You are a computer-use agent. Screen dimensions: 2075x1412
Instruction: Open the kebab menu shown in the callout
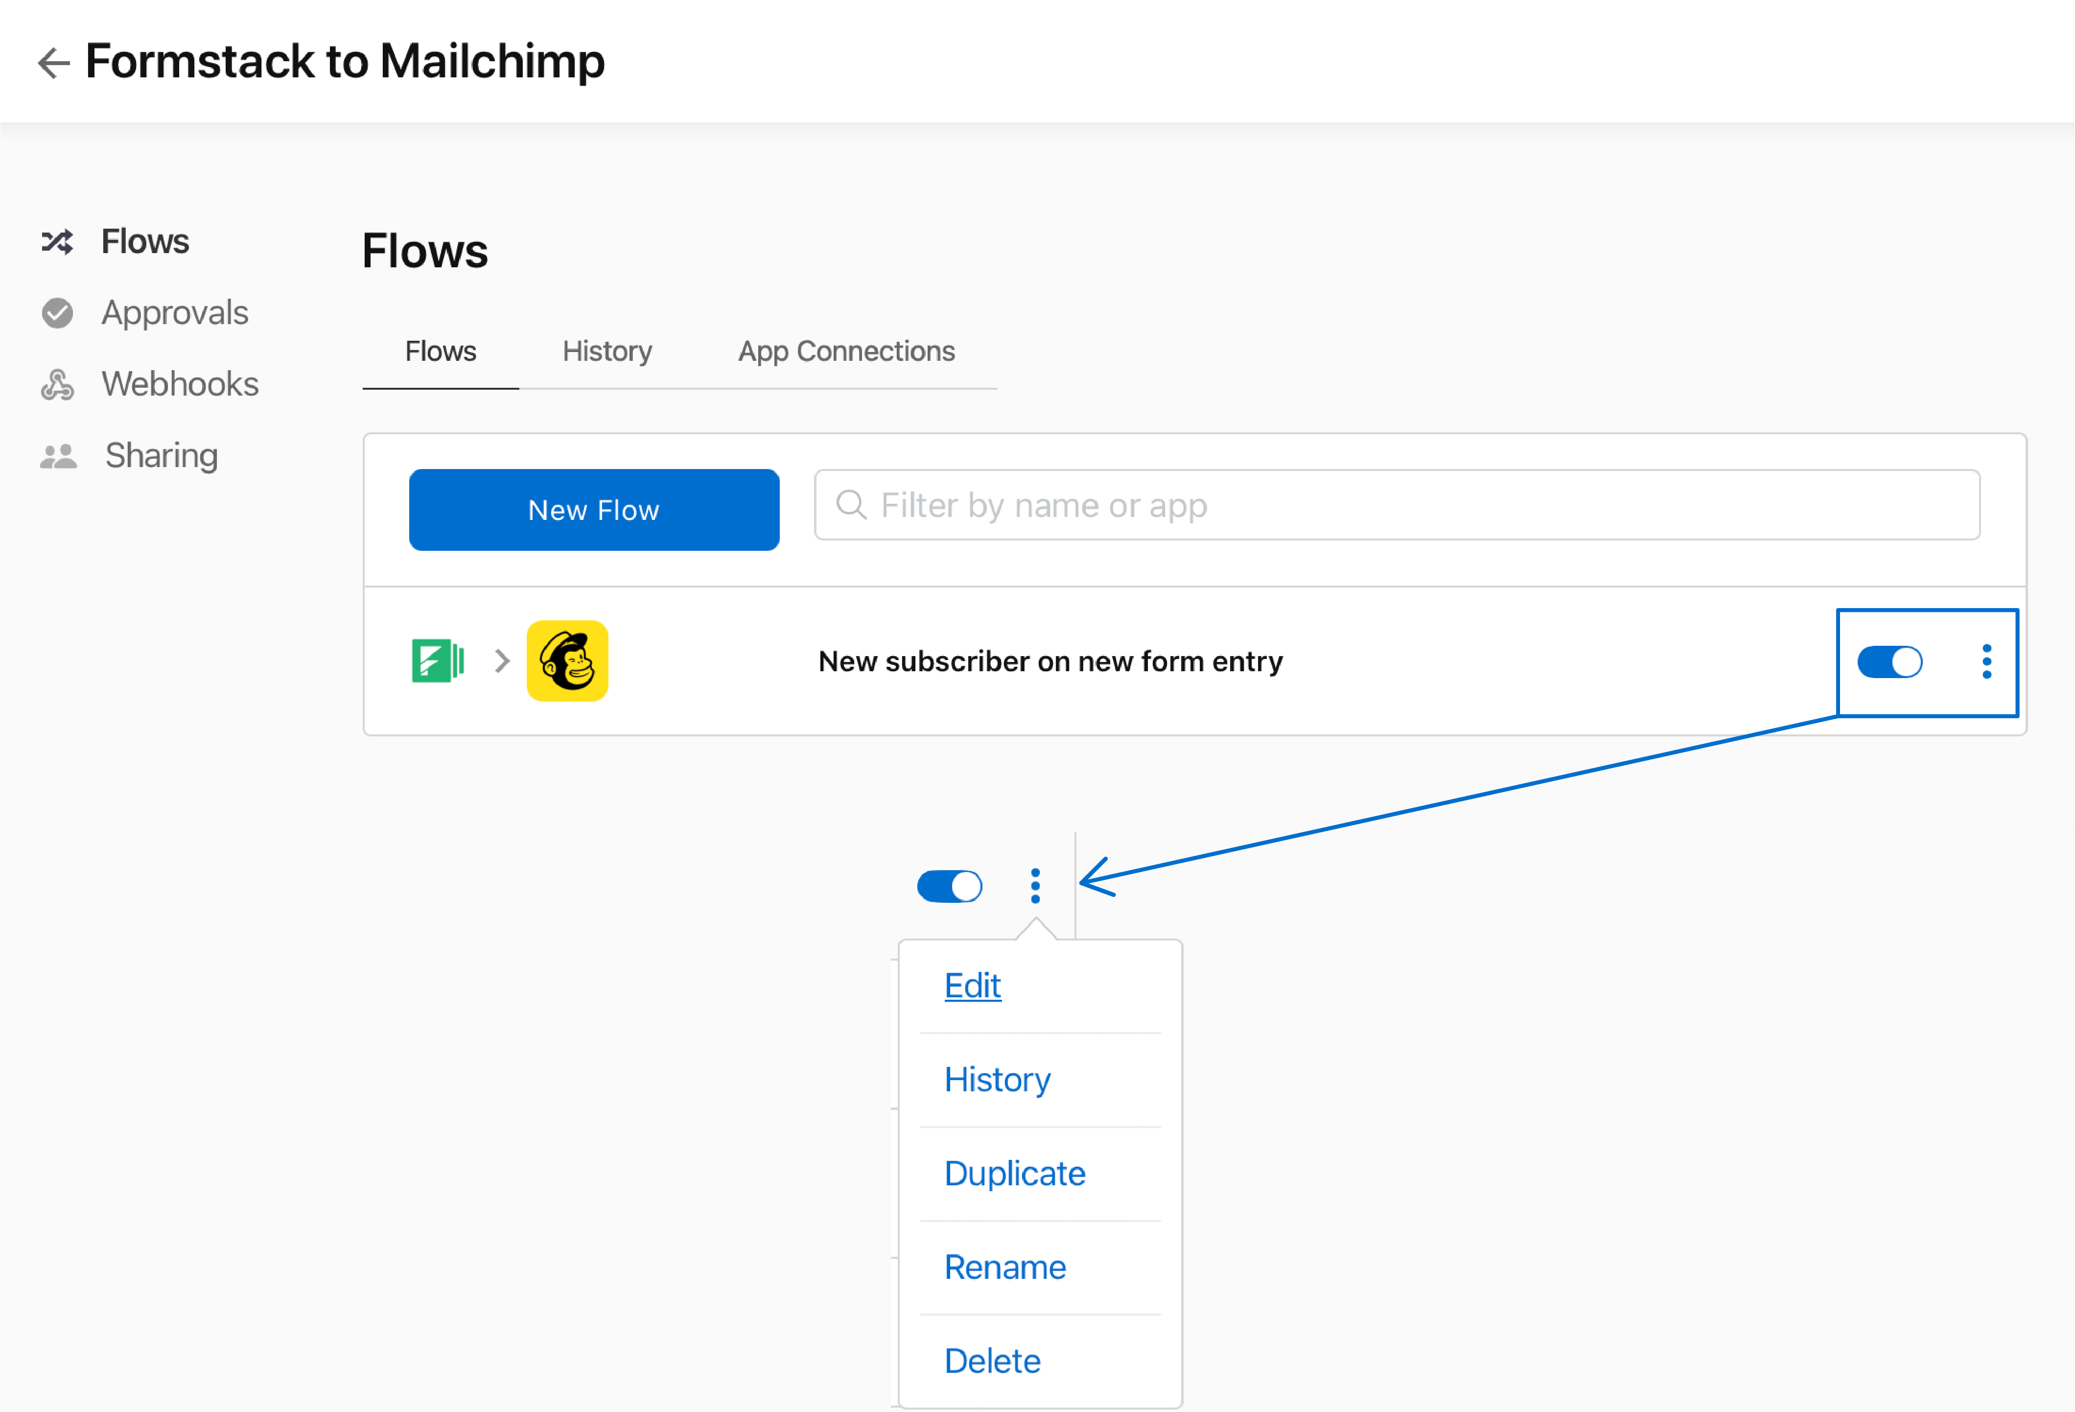1034,886
